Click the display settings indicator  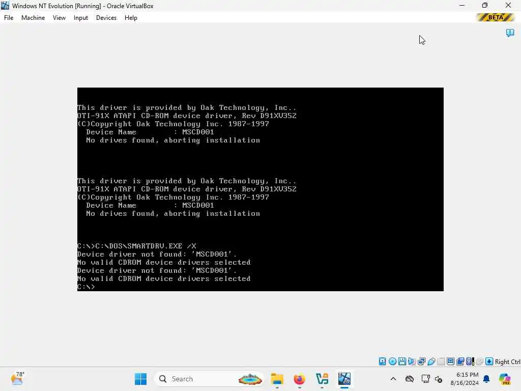451,361
